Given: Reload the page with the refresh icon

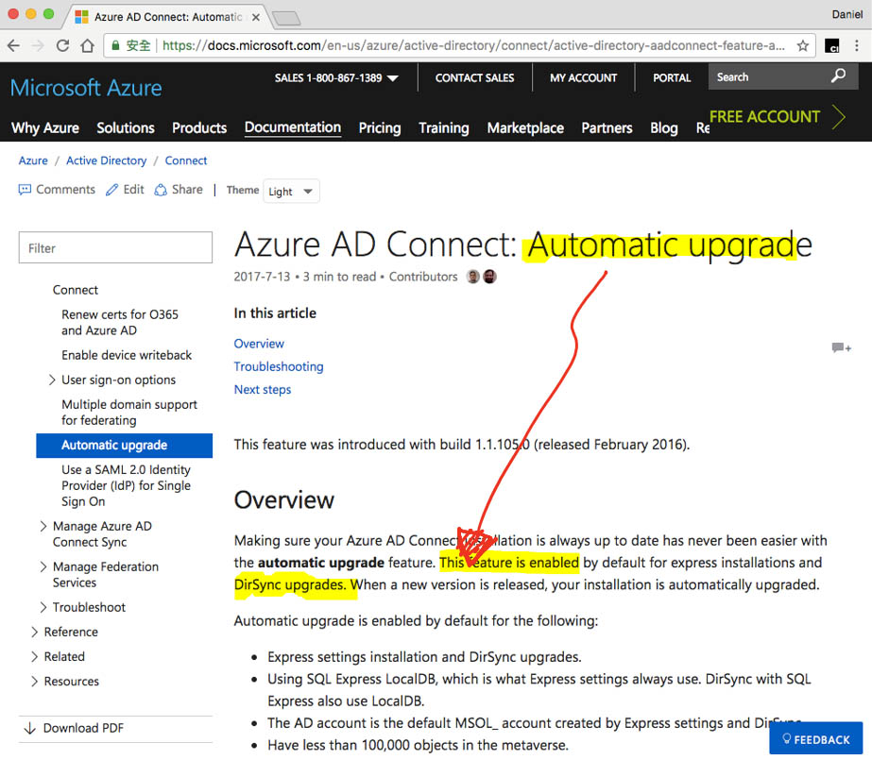Looking at the screenshot, I should (x=62, y=45).
